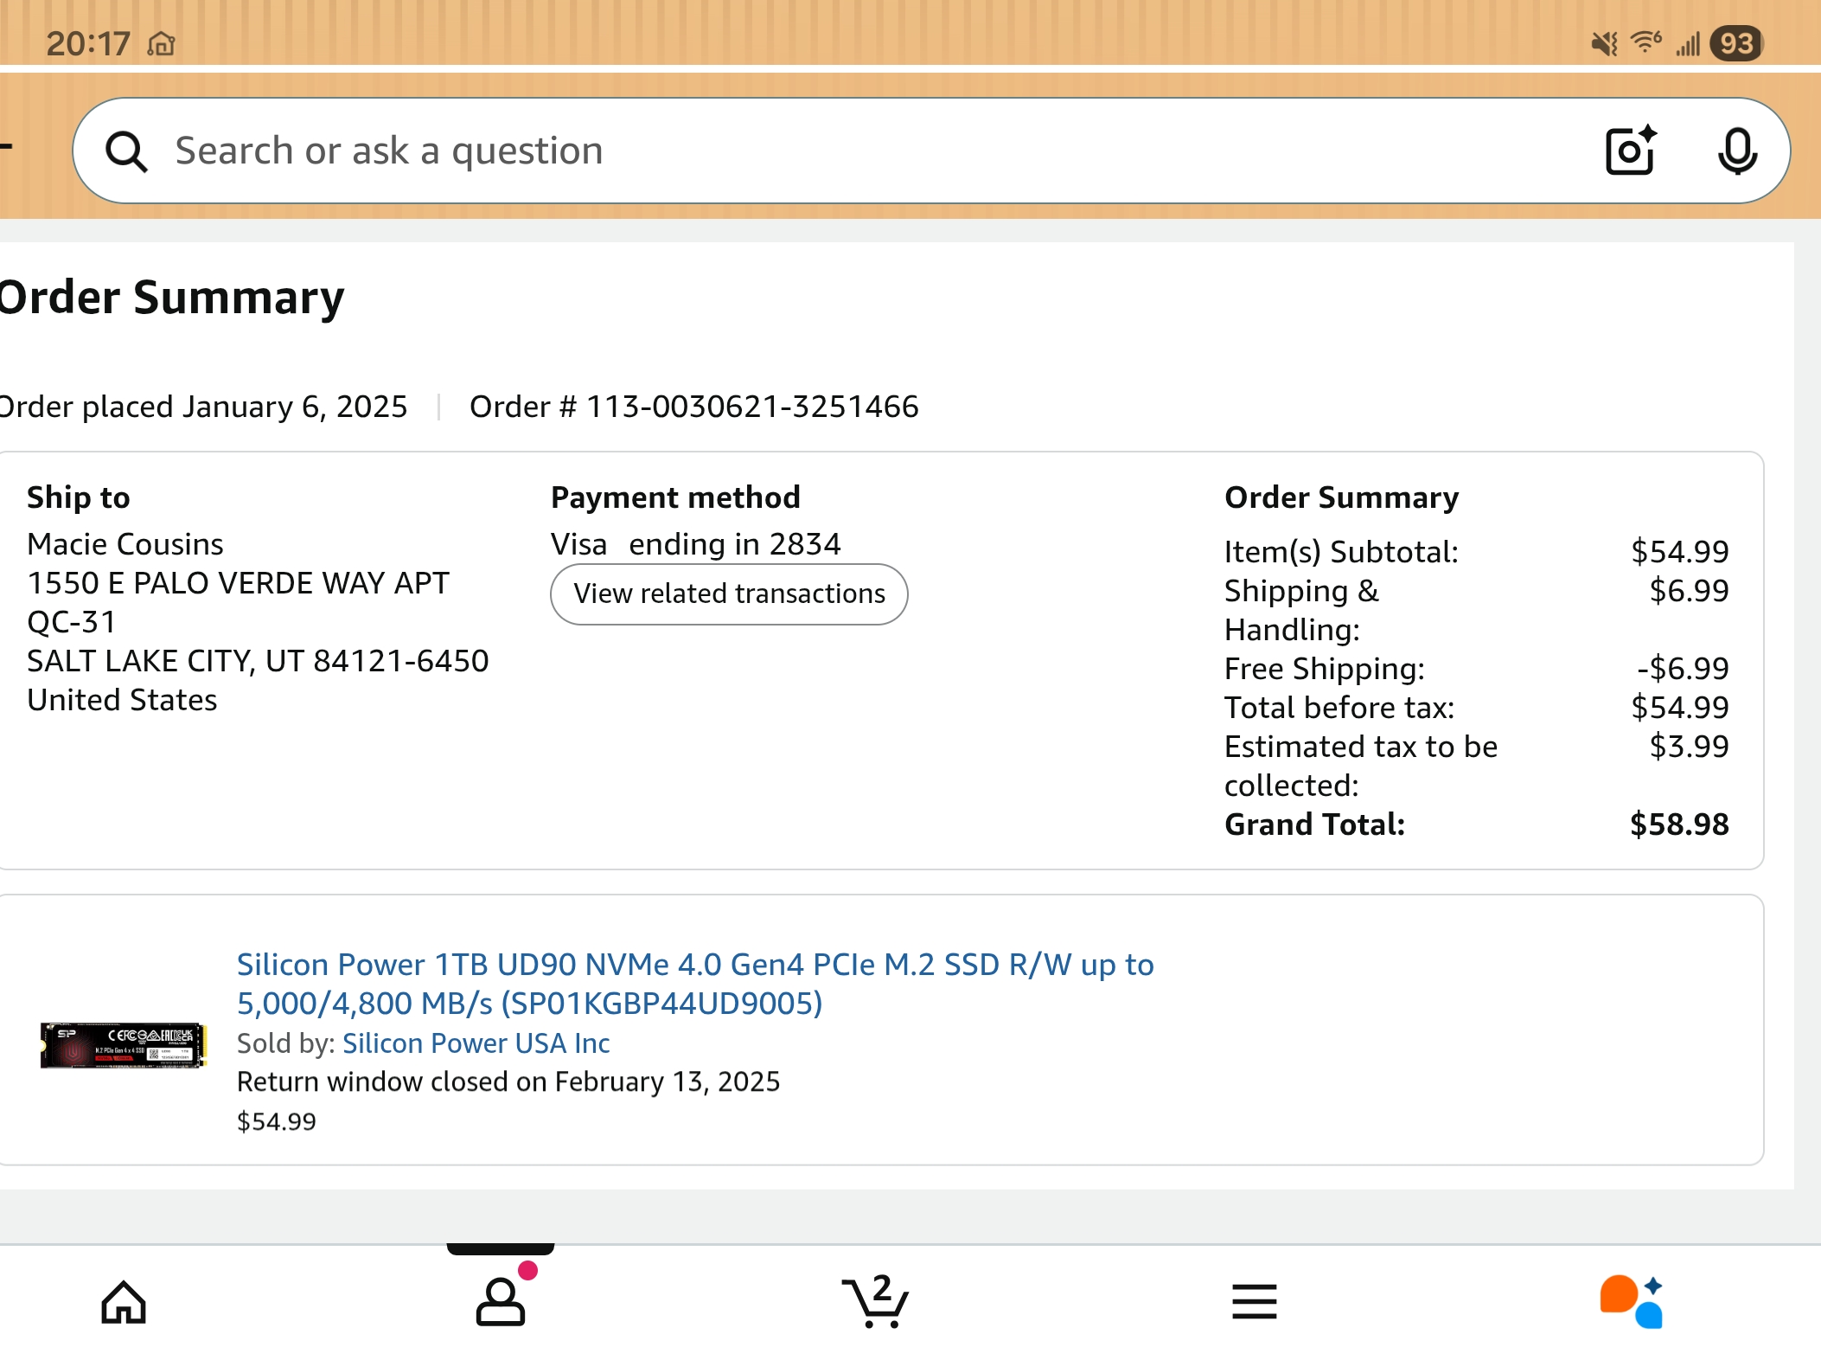Viewport: 1821px width, 1360px height.
Task: Go to the Home tab
Action: tap(124, 1302)
